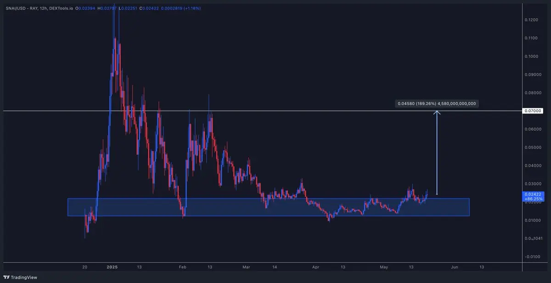
Task: Click the change readout 0.0002819 (+1.18%)
Action: click(181, 8)
